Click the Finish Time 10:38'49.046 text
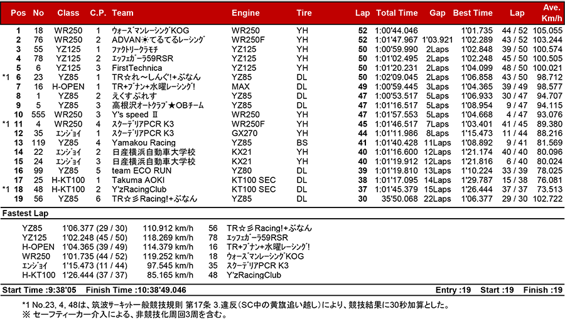565x319 pixels. pyautogui.click(x=133, y=290)
